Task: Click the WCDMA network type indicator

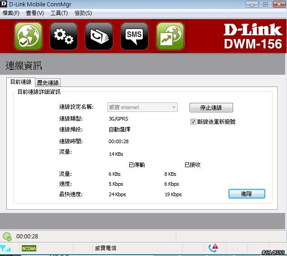Action: 29,248
